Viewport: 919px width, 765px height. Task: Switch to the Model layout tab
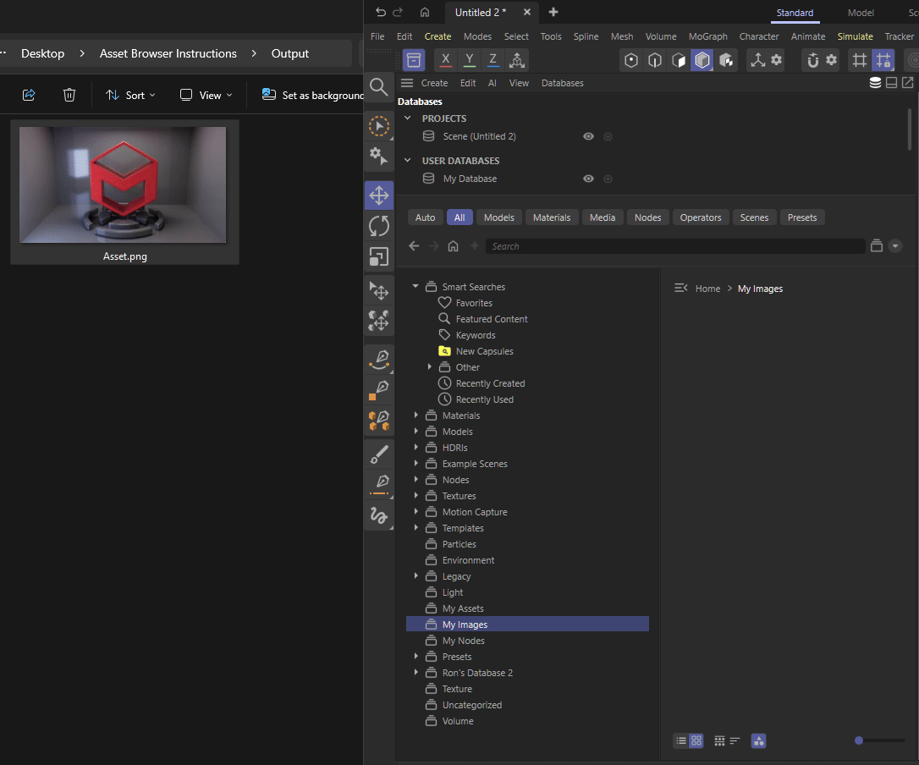(x=861, y=13)
